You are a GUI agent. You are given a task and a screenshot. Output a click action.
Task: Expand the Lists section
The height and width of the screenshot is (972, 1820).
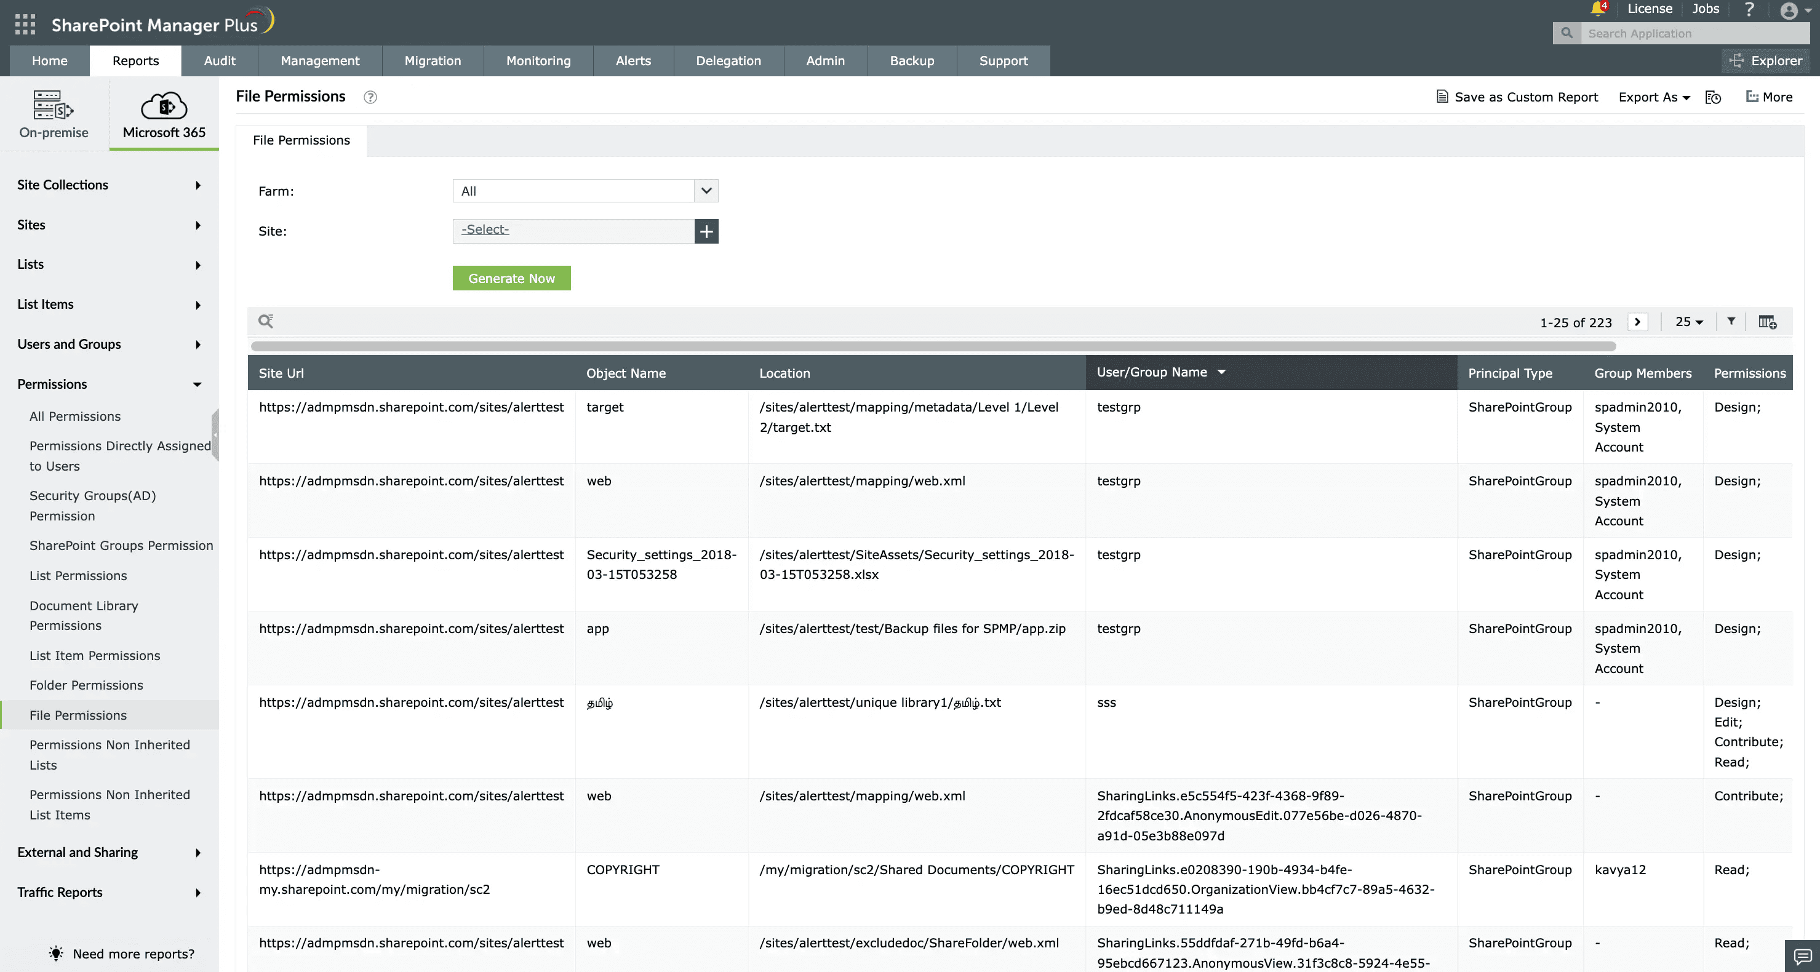pyautogui.click(x=110, y=264)
